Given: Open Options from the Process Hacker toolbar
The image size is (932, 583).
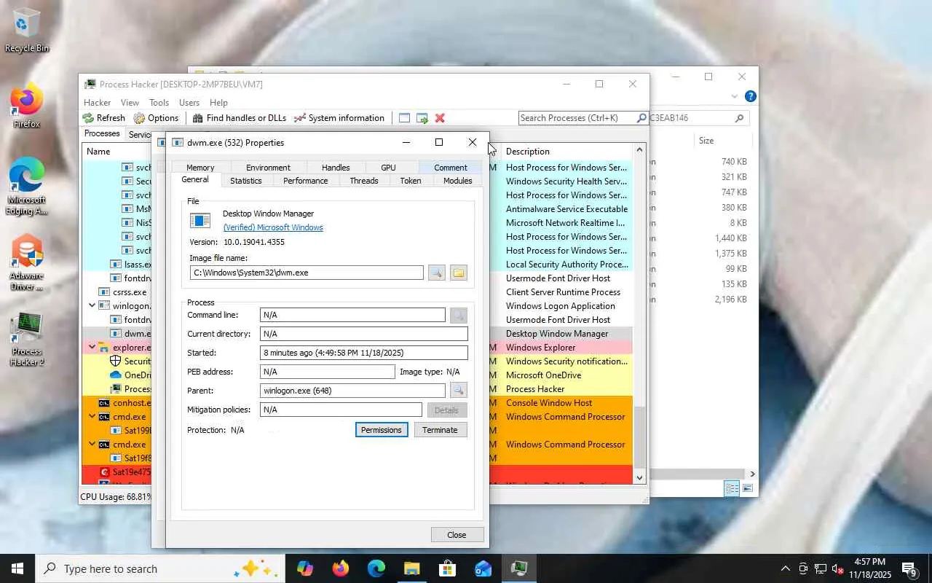Looking at the screenshot, I should (x=155, y=118).
